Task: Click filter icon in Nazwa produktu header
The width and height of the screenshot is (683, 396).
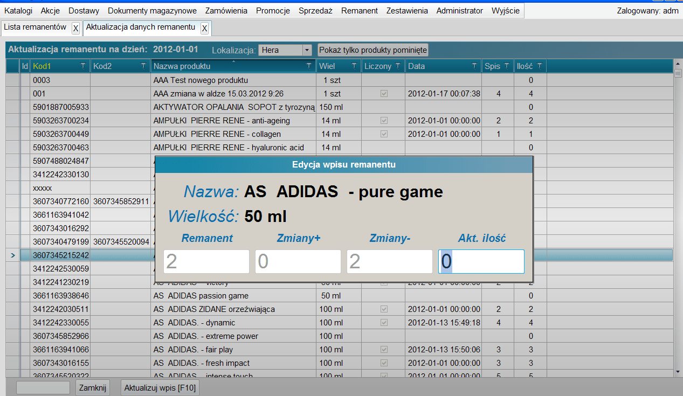Action: pos(309,66)
